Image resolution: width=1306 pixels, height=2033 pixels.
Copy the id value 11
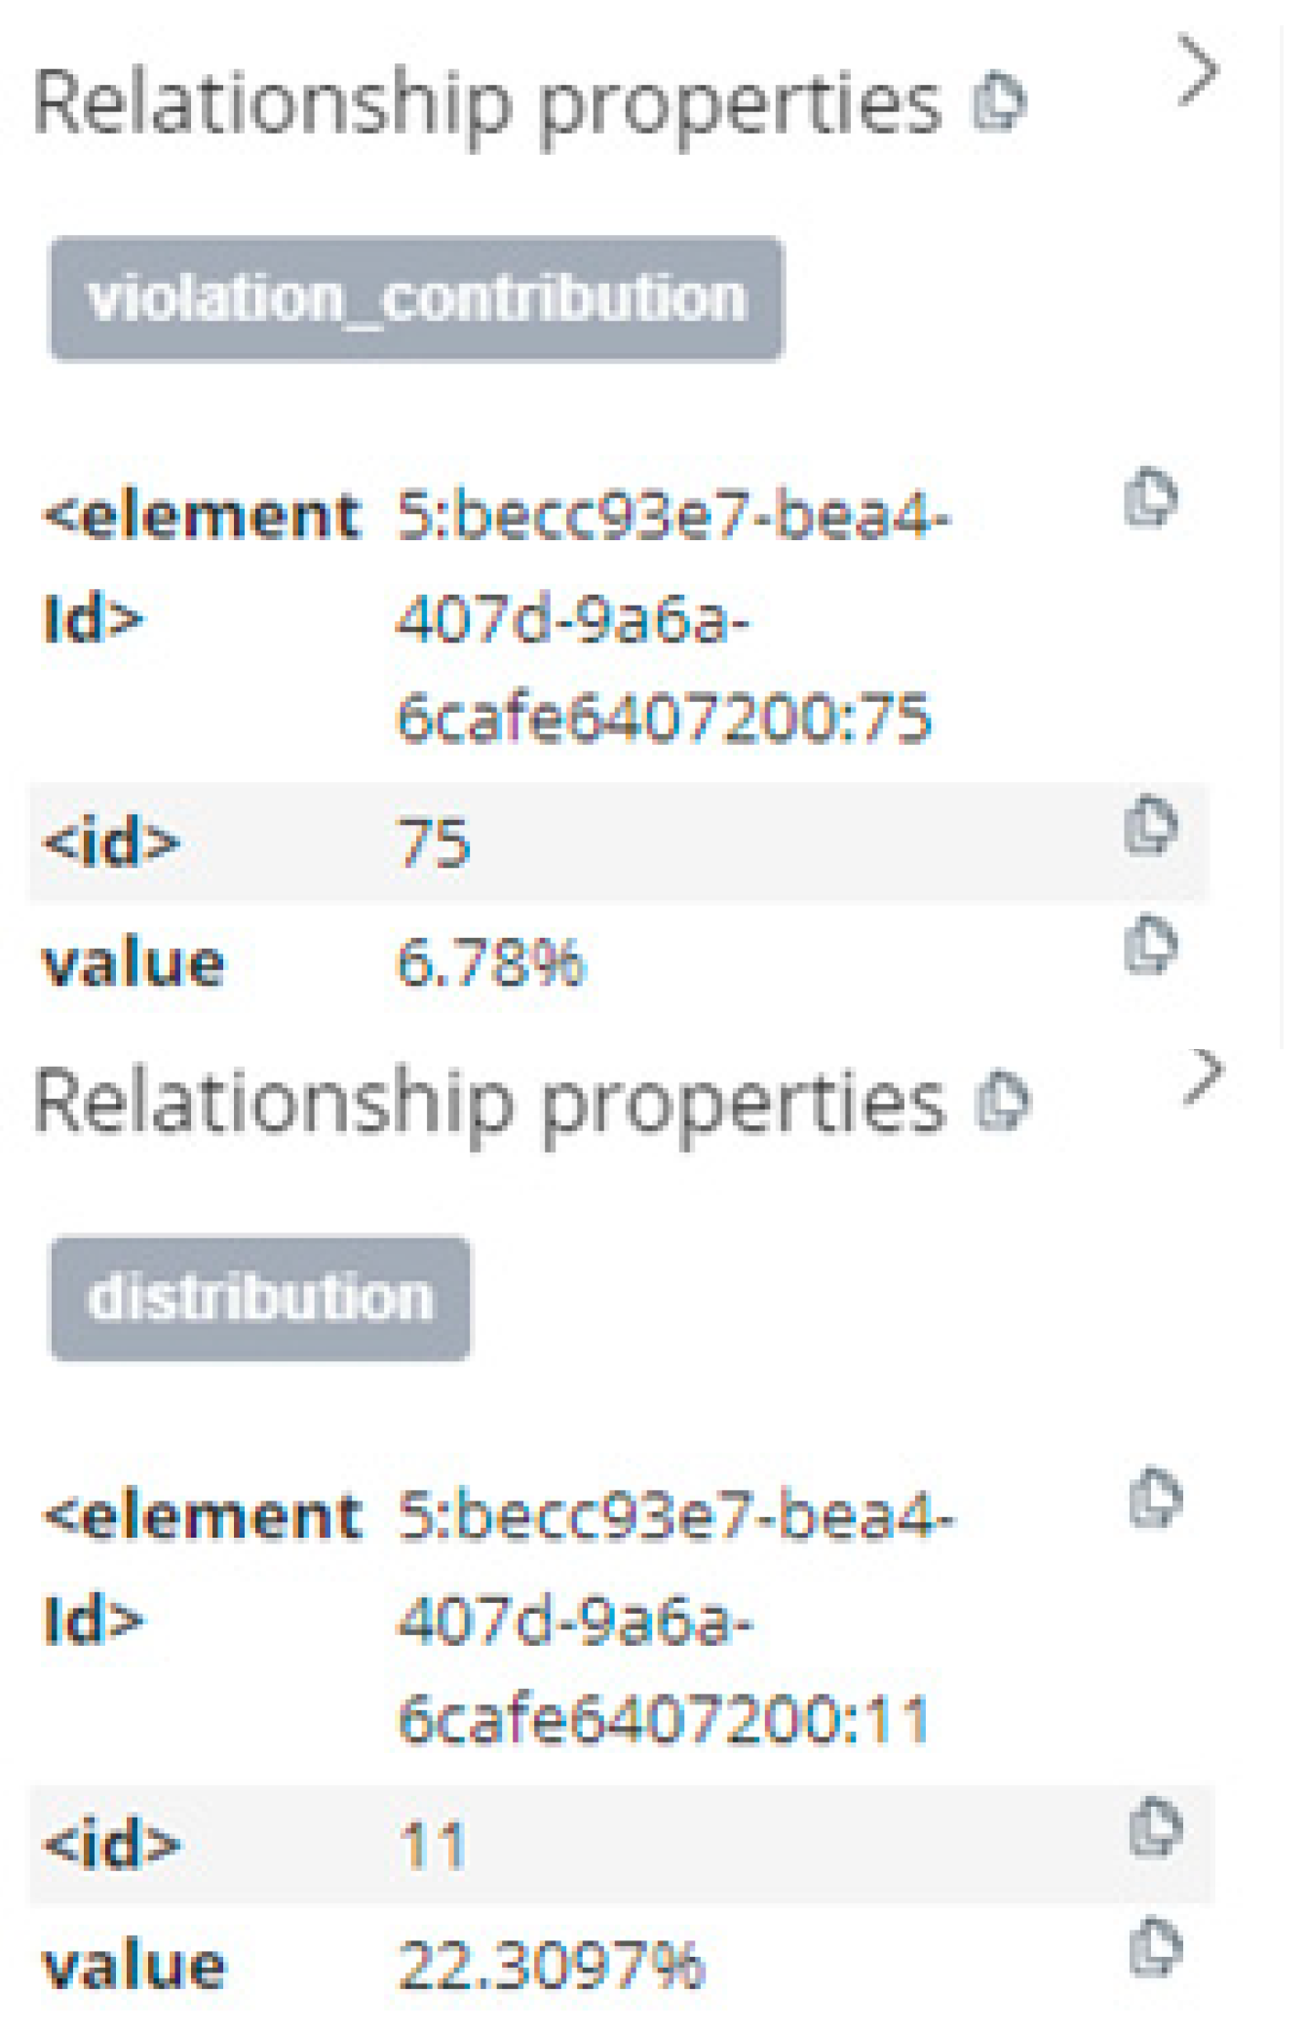click(x=1155, y=1828)
